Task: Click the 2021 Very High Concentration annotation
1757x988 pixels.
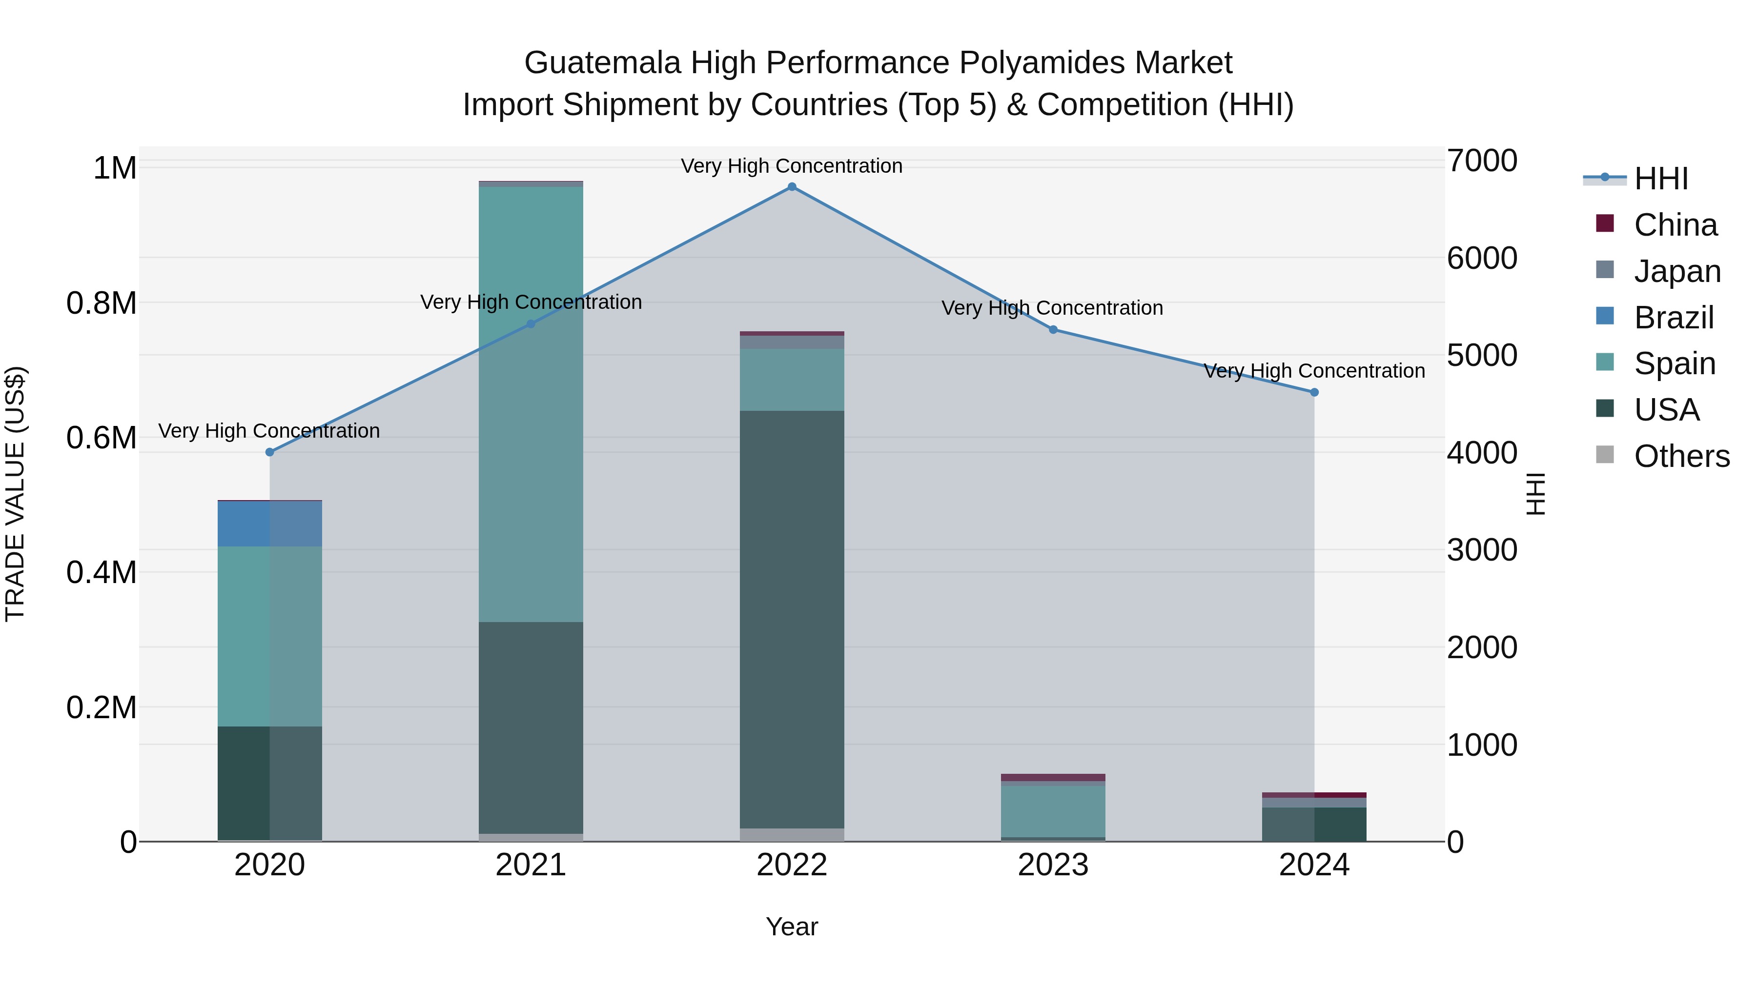Action: (x=531, y=302)
